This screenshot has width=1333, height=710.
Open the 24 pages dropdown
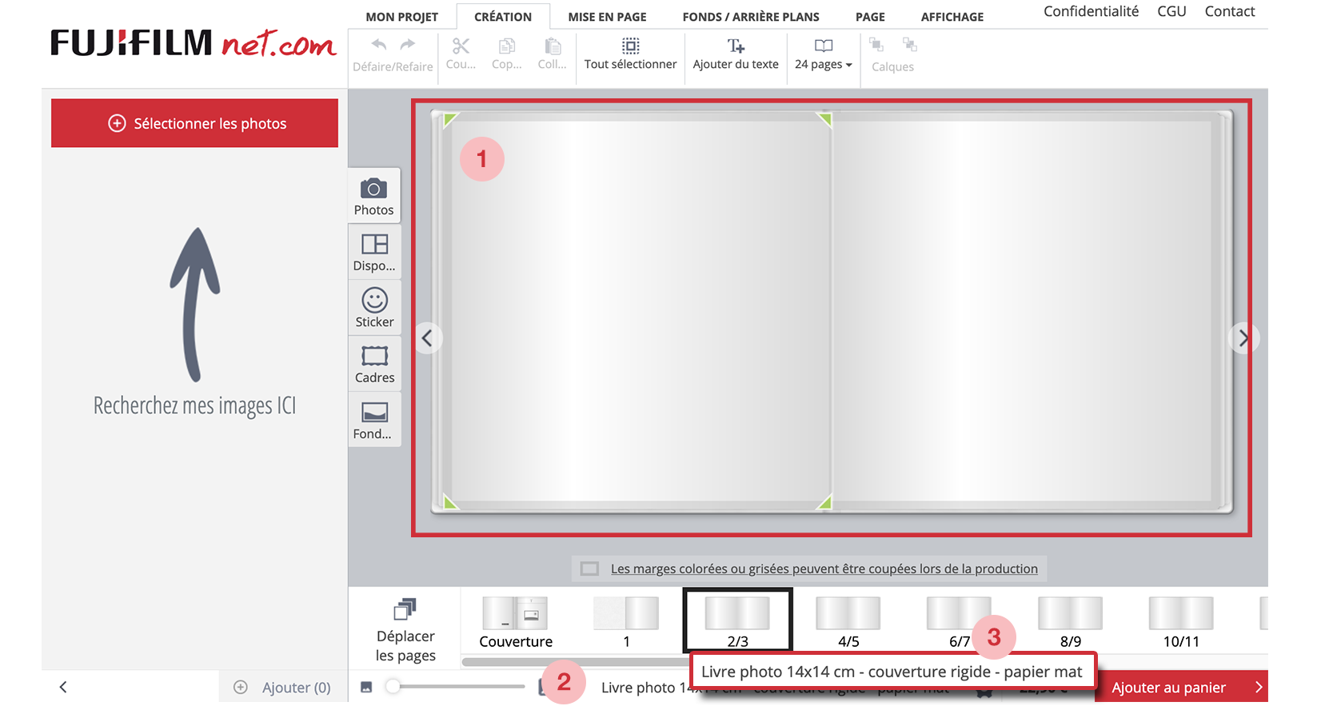point(824,54)
